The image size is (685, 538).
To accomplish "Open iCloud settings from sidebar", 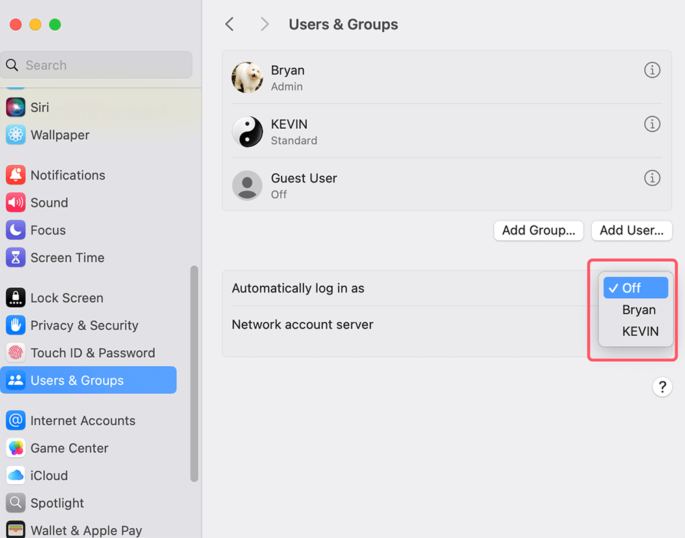I will click(51, 476).
